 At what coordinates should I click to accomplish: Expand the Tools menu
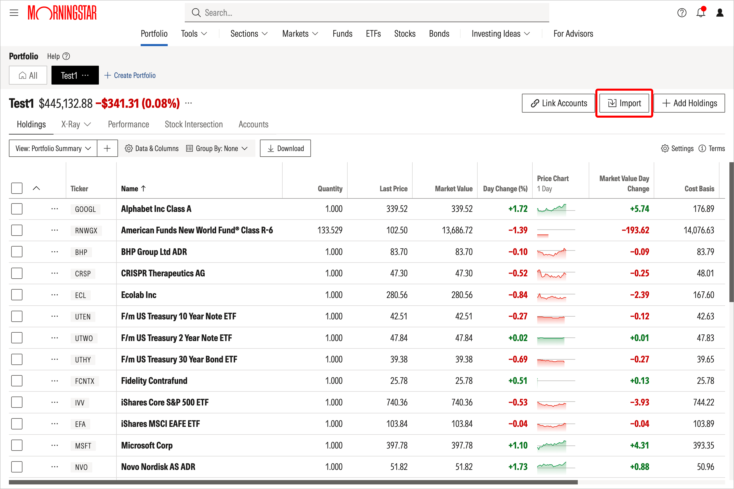point(194,34)
